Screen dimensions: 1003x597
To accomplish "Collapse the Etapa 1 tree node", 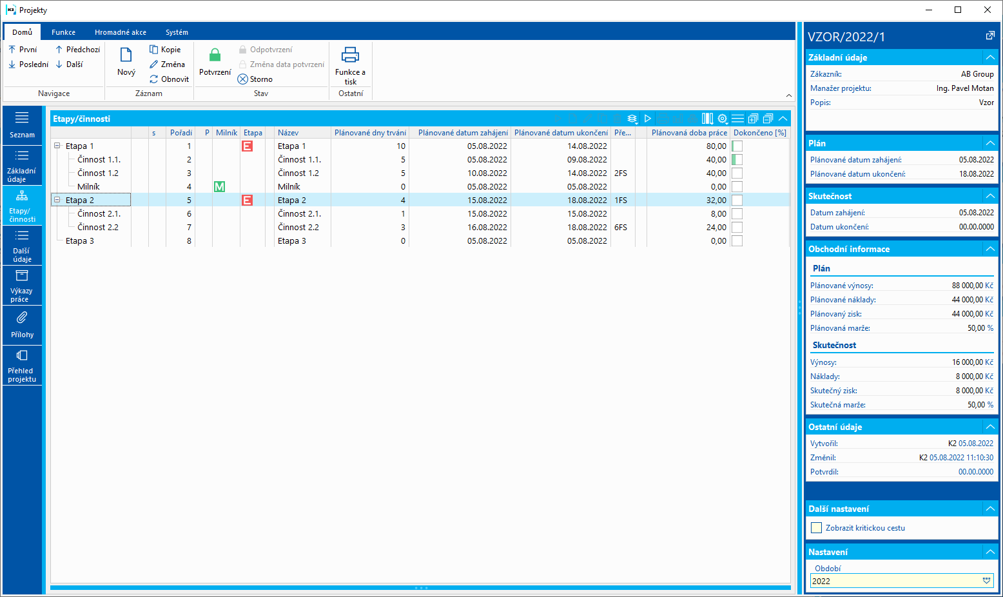I will tap(57, 146).
